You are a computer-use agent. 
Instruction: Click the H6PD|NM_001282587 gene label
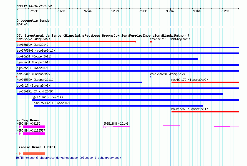pos(31,130)
